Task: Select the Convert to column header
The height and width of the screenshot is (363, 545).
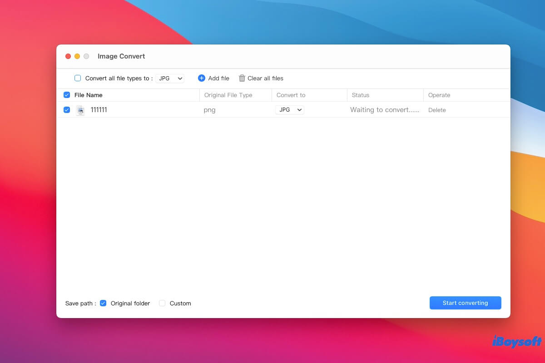Action: (x=291, y=95)
